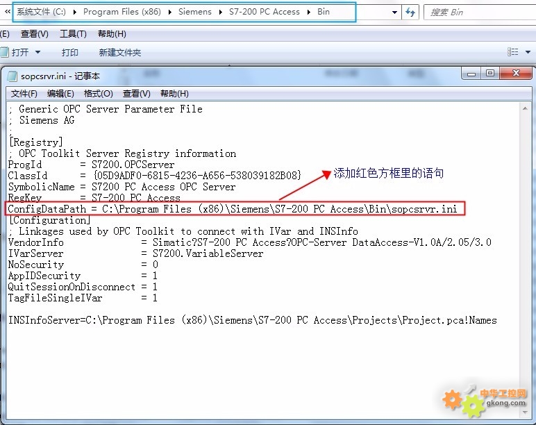536x425 pixels.
Task: Click the RegKey = S7-200 PC Access line
Action: pos(94,198)
